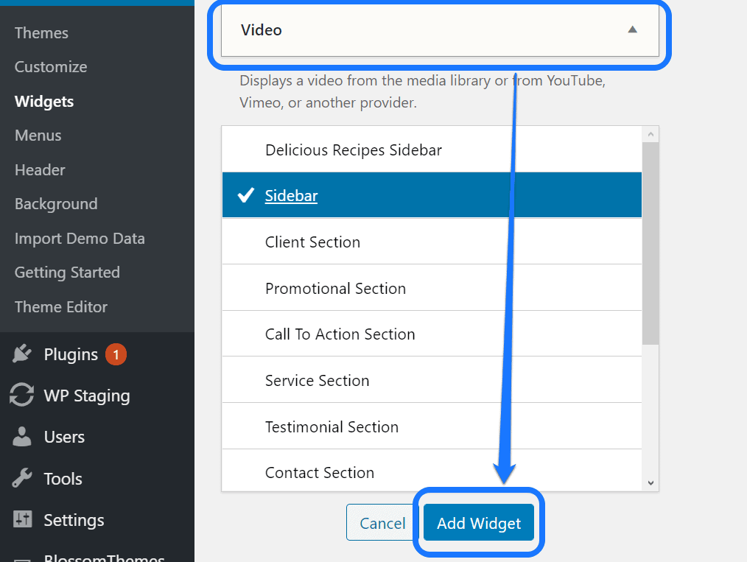Click the Cancel button

coord(382,523)
